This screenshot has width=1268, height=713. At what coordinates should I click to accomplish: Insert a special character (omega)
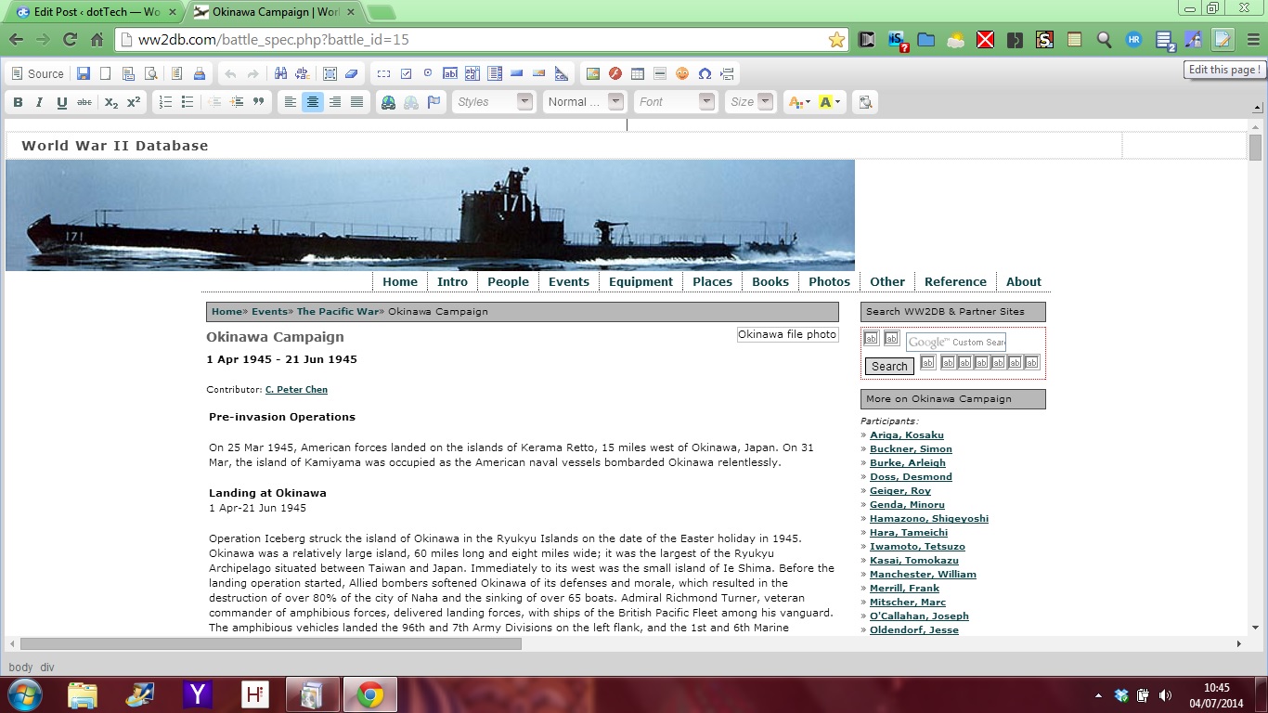pyautogui.click(x=705, y=73)
